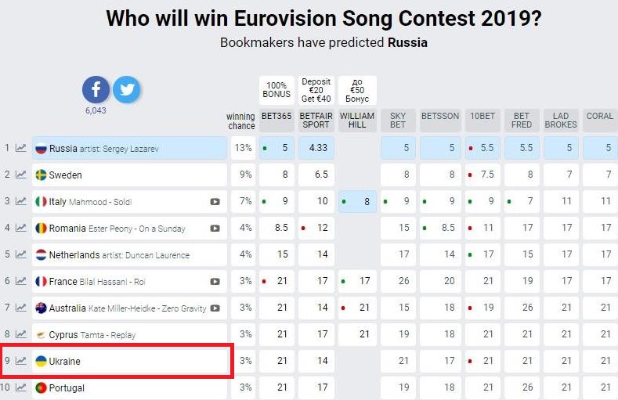Open the Cyprus Tamta - Replay entry

129,335
